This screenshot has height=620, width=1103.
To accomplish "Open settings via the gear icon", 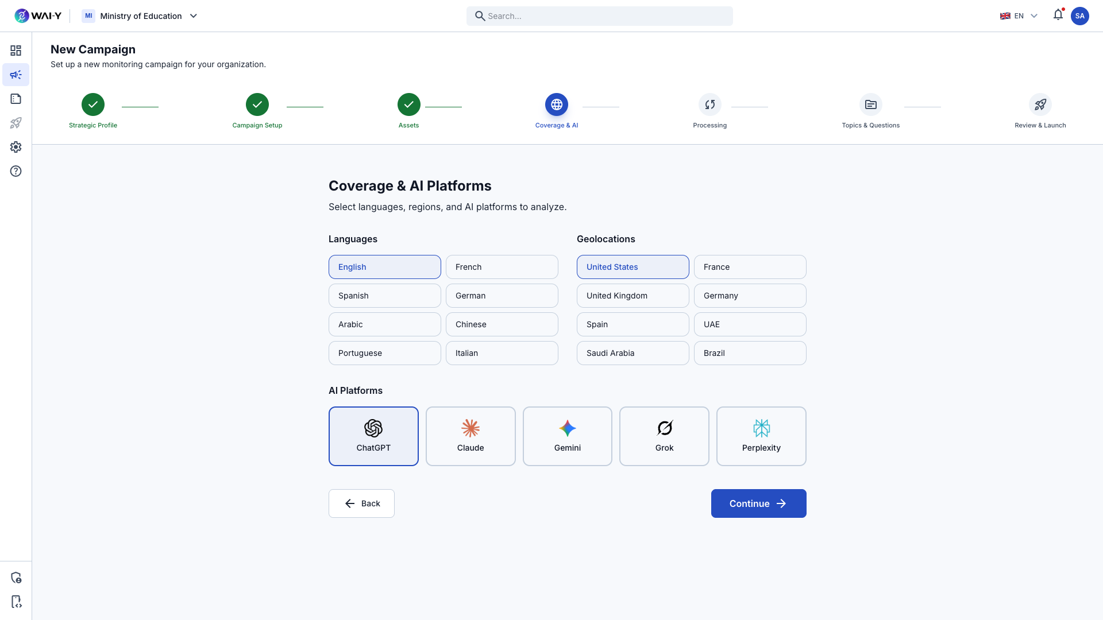I will coord(16,147).
